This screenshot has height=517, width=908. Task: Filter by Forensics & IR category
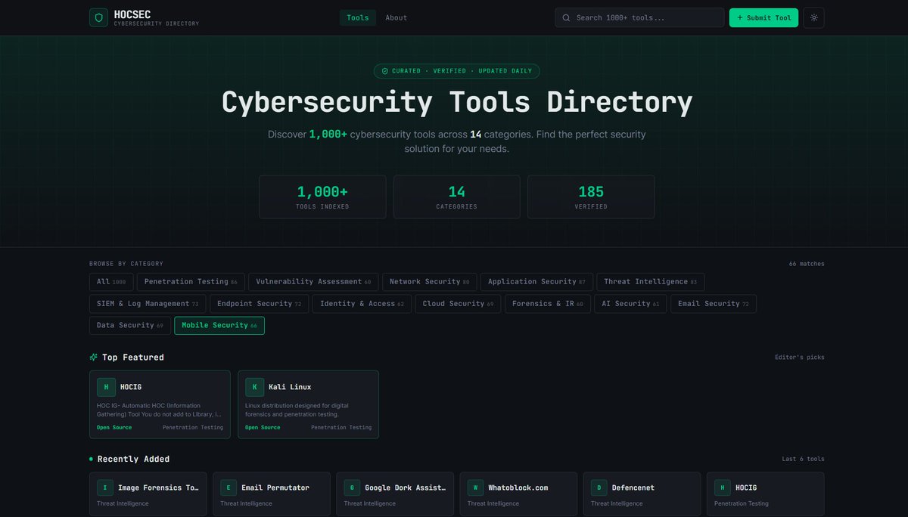click(548, 304)
